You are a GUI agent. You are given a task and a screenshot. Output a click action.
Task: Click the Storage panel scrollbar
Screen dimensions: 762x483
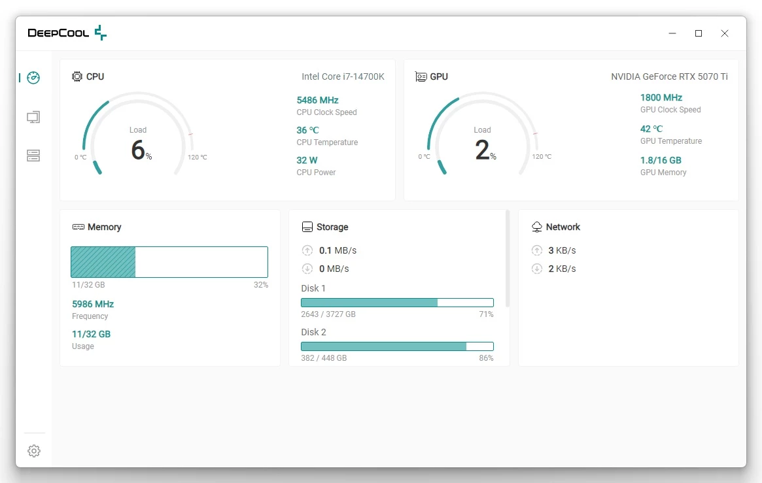pyautogui.click(x=508, y=258)
